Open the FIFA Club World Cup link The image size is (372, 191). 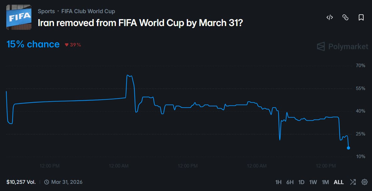click(x=88, y=11)
